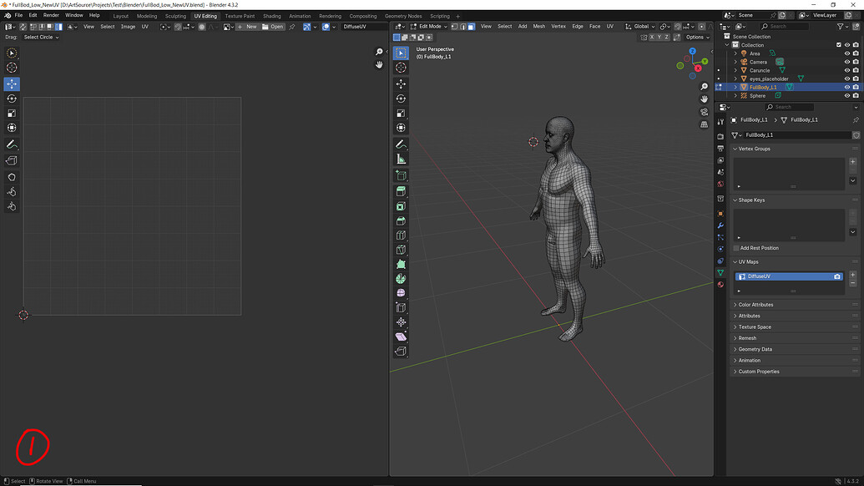
Task: Select the DiffuseUV map entry
Action: pyautogui.click(x=789, y=276)
